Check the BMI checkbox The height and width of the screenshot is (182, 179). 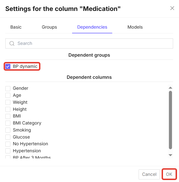pyautogui.click(x=8, y=116)
